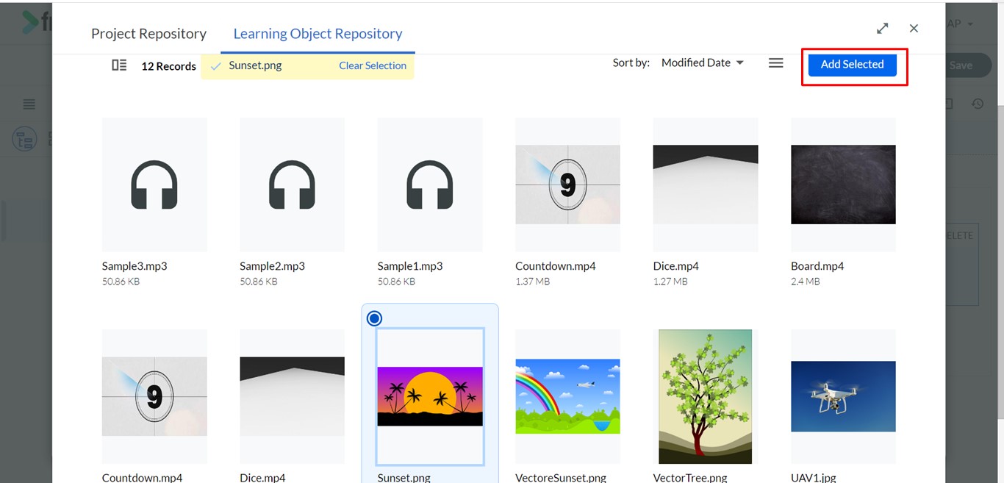Open the list view hamburger icon near Sort by
The height and width of the screenshot is (483, 1004).
click(x=775, y=63)
